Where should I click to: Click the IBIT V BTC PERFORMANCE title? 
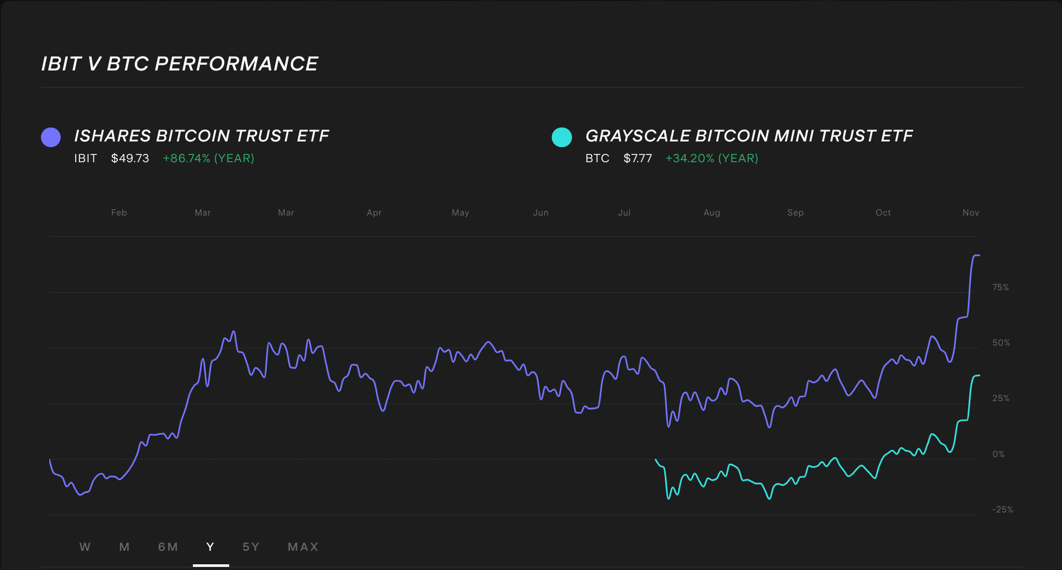point(179,63)
